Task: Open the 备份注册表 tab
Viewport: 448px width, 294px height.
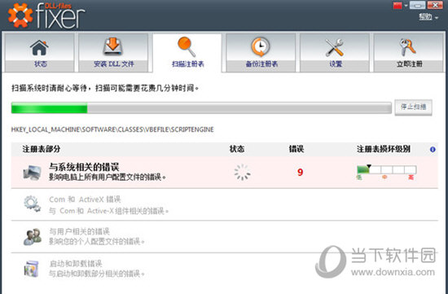Action: [261, 53]
